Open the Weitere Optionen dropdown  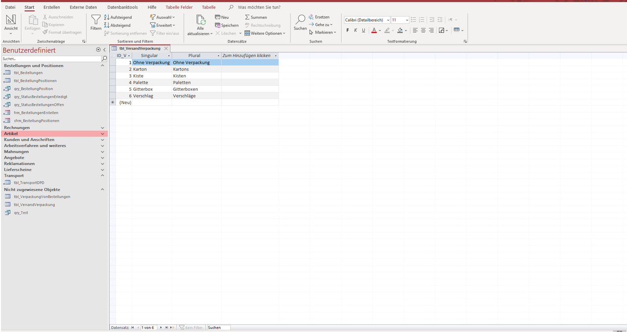tap(265, 33)
